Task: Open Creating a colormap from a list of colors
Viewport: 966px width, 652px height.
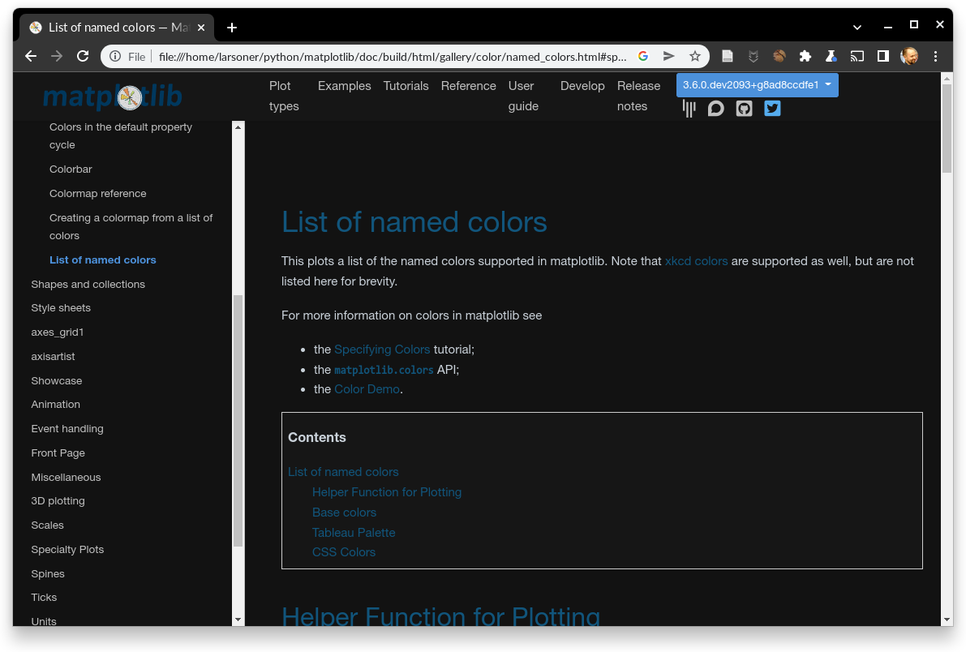Action: point(131,227)
